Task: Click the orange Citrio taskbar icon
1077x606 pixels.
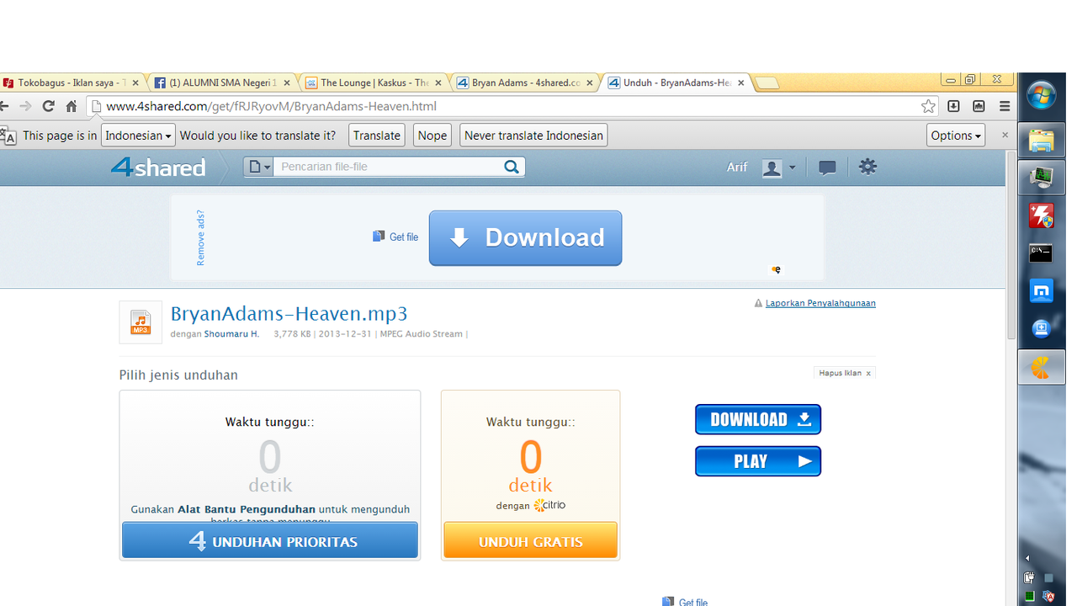Action: pos(1041,368)
